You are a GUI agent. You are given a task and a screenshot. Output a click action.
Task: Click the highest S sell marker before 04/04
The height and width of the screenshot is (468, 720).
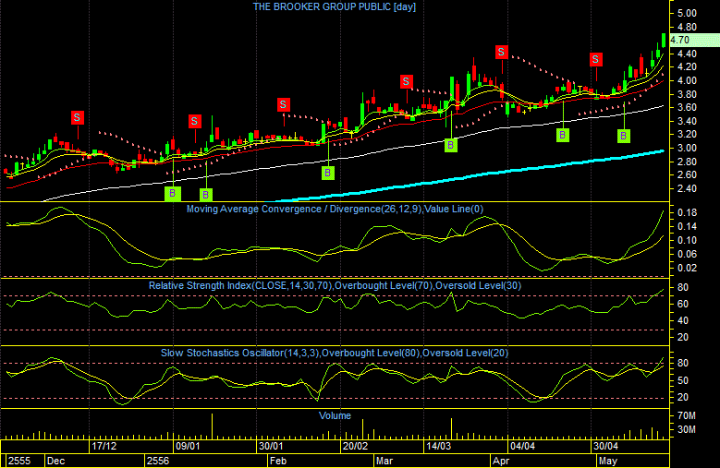tap(502, 53)
